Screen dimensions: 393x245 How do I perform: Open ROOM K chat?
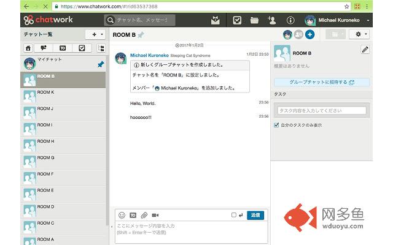63,96
